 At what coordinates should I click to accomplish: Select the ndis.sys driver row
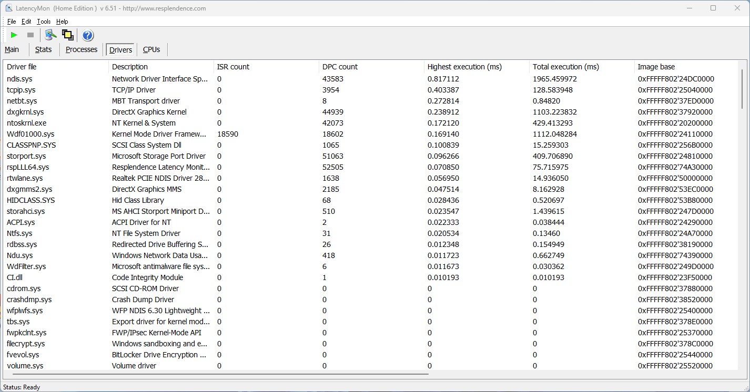pos(371,79)
